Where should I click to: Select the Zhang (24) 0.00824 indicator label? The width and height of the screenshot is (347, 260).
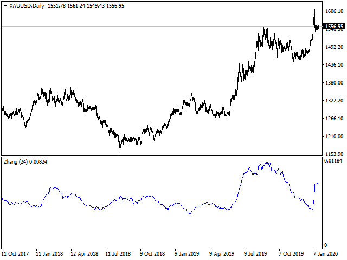tap(25, 162)
